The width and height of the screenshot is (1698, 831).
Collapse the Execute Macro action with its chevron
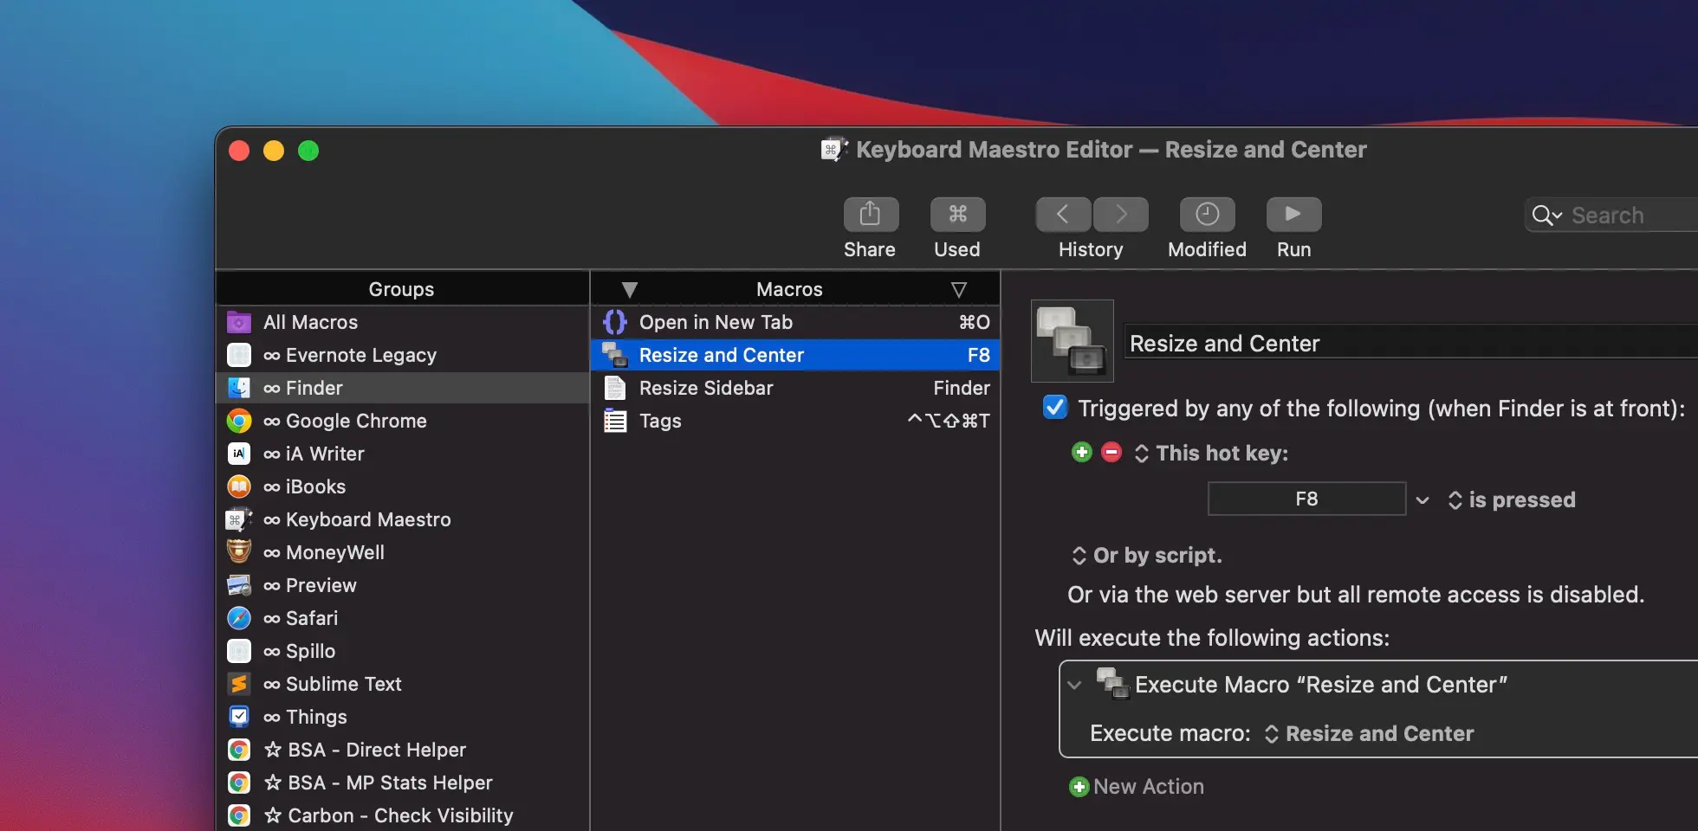(1074, 685)
